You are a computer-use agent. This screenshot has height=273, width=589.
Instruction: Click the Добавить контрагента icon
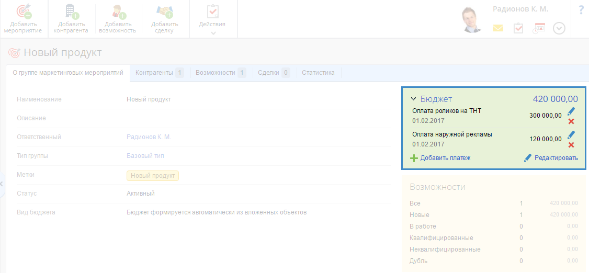click(x=71, y=12)
